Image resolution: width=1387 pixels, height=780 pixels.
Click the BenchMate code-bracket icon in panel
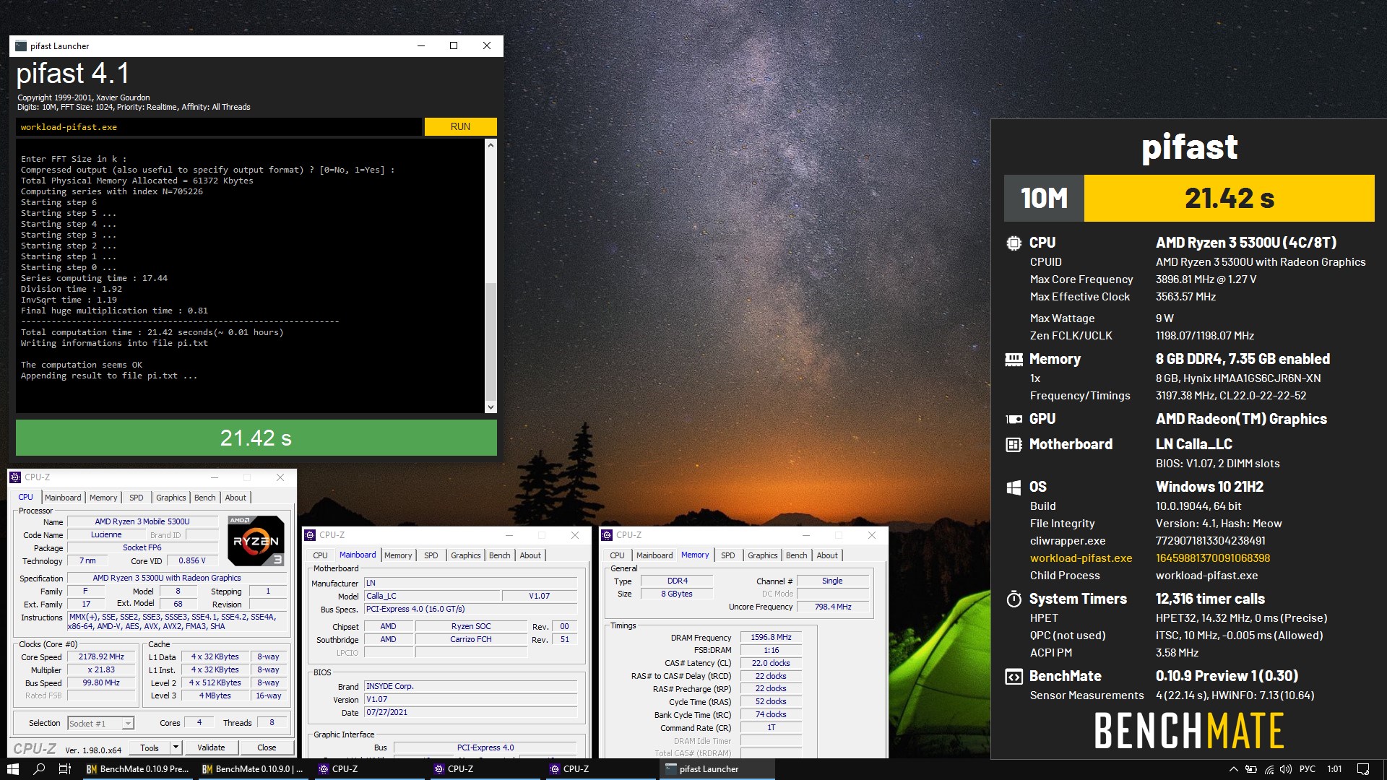(1014, 677)
